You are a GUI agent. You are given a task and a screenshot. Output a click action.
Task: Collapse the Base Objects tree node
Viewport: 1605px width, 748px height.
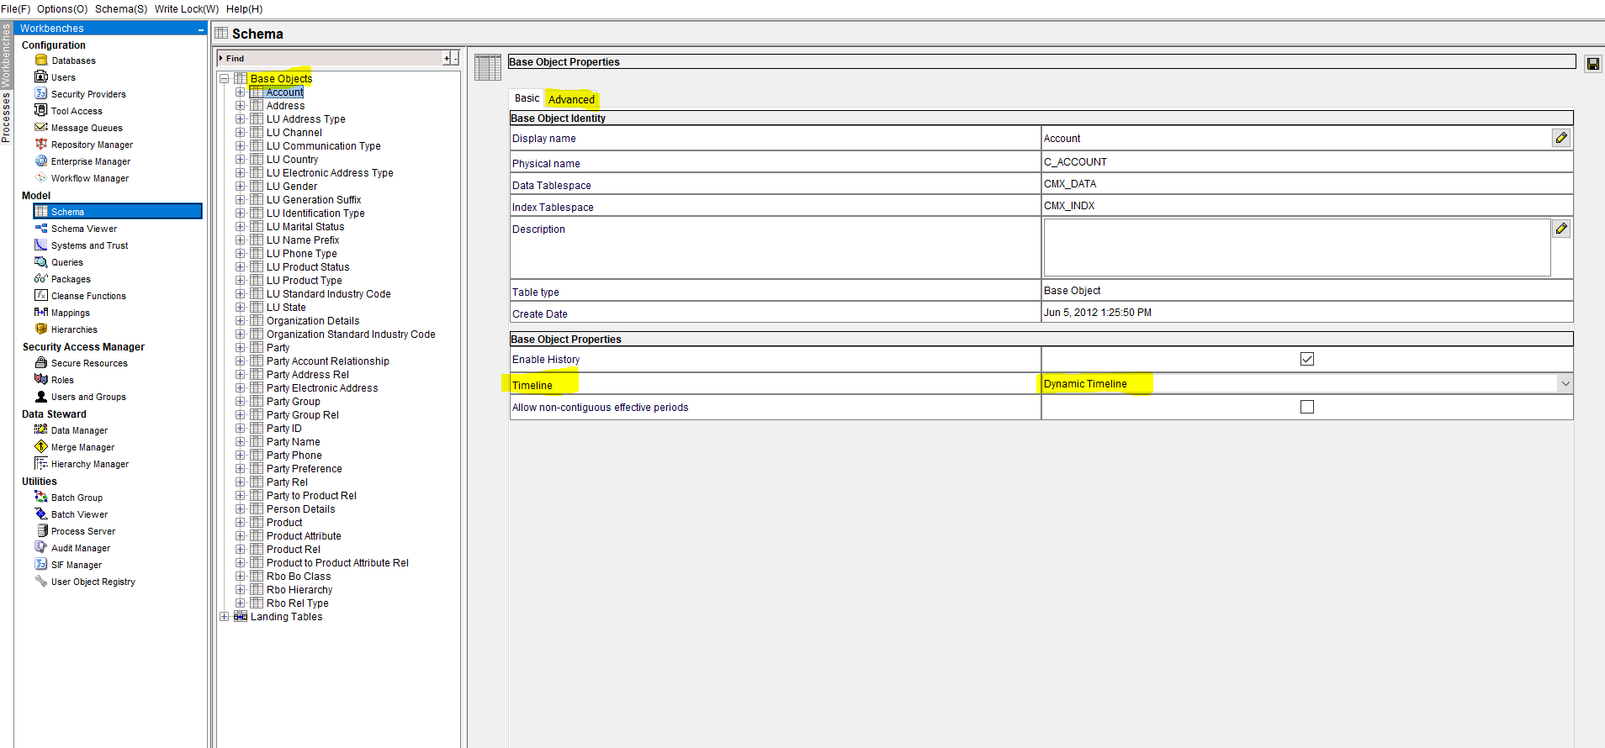pos(225,79)
